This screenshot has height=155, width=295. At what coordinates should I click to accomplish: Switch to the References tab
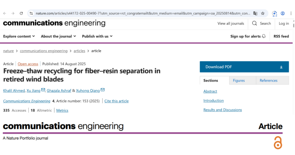coord(269,80)
